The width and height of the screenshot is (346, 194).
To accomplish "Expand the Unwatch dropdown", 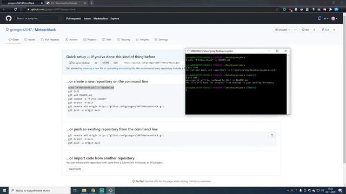I will point(282,30).
